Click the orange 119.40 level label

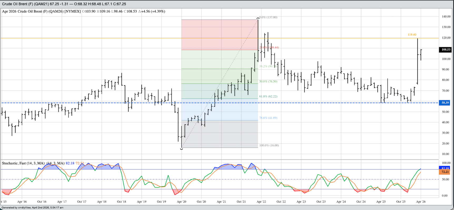(412, 35)
